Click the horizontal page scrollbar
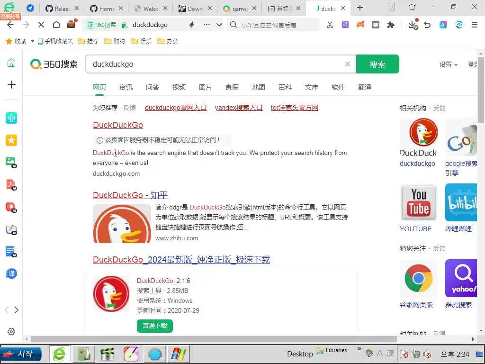Screen dimensions: 485x364 pos(214,339)
